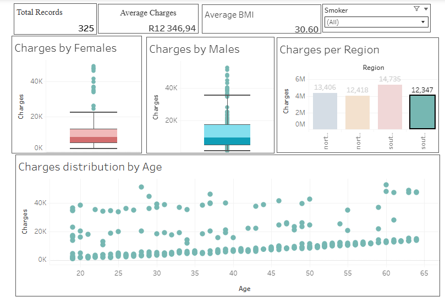Click the Charges per Region title
Screen dimensions: 445x297
click(329, 50)
